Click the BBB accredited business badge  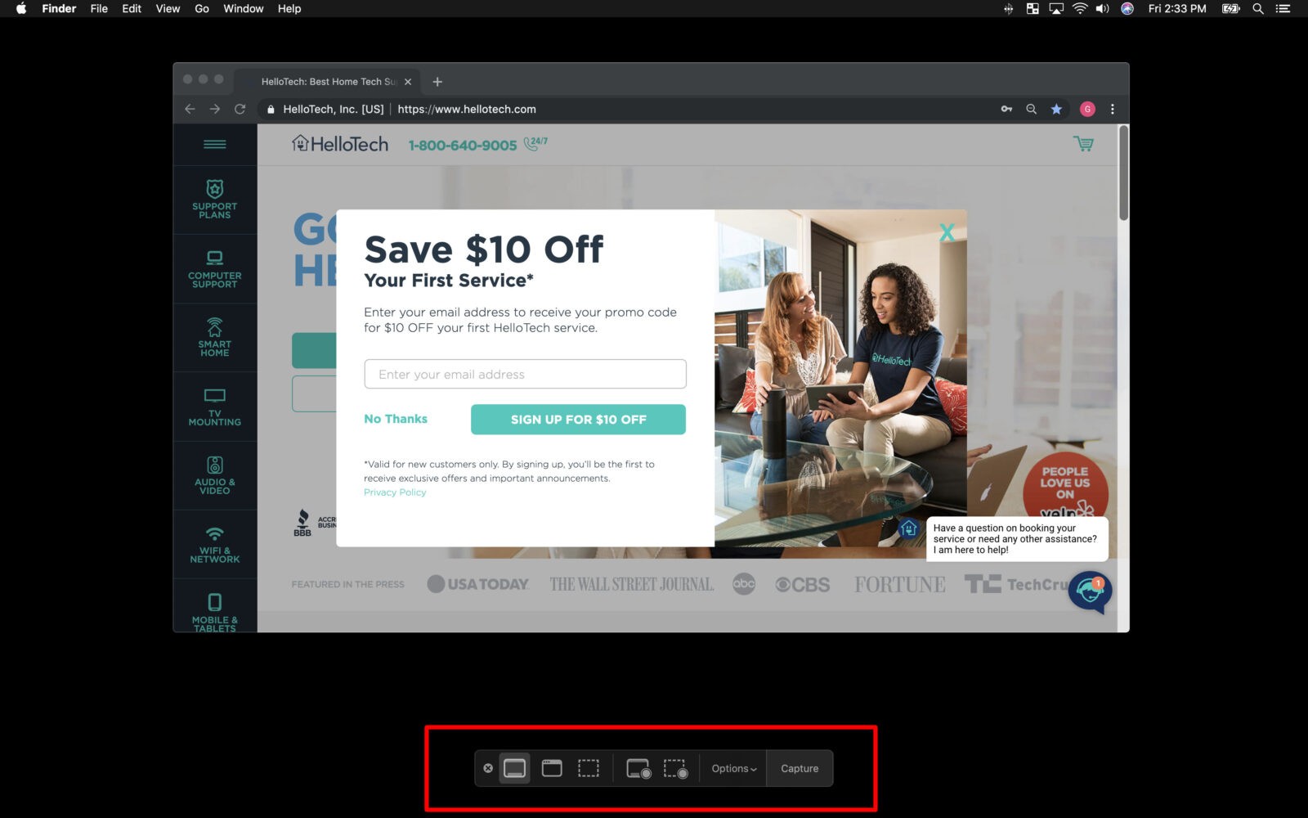tap(316, 523)
